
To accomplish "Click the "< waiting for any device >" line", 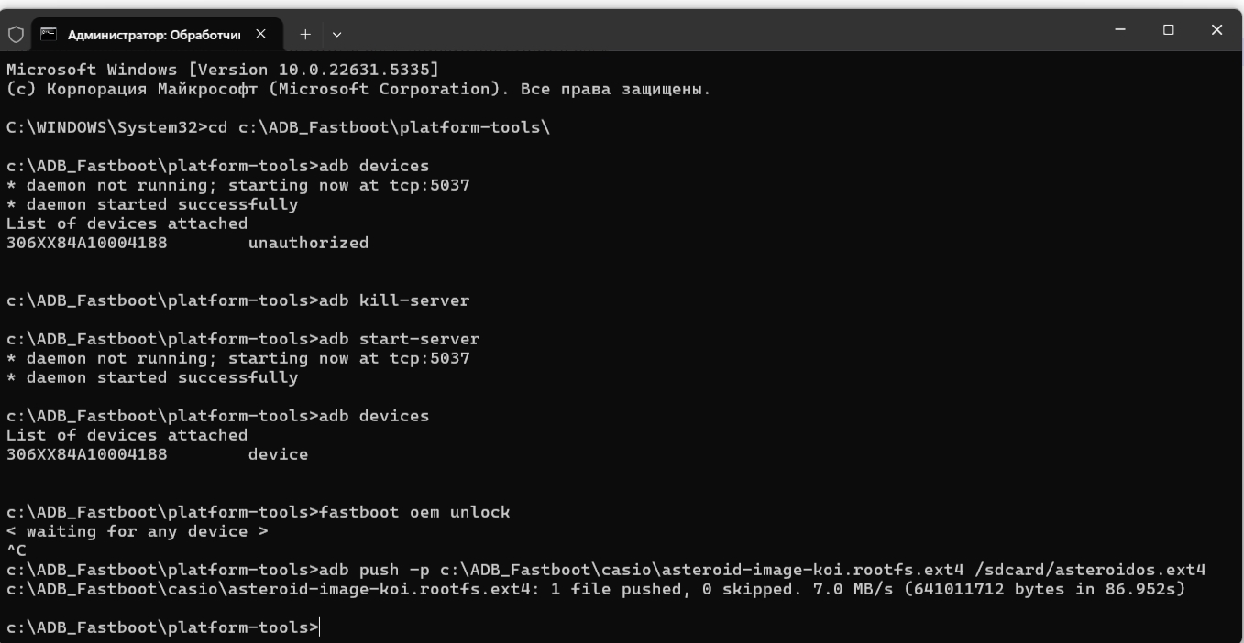I will point(138,531).
